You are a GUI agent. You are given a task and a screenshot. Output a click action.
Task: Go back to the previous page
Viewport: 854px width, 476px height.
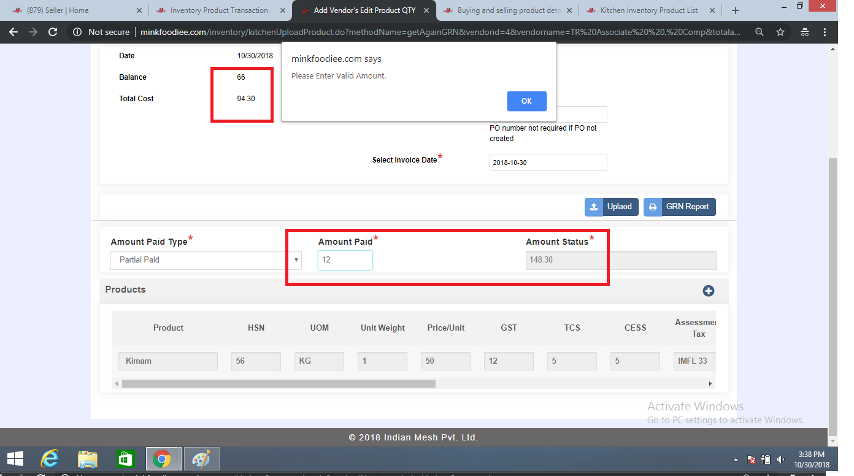pos(13,32)
